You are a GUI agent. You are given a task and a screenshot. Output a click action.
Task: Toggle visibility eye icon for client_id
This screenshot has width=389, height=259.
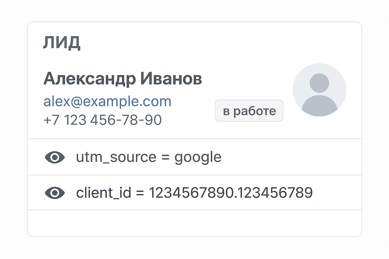[55, 193]
